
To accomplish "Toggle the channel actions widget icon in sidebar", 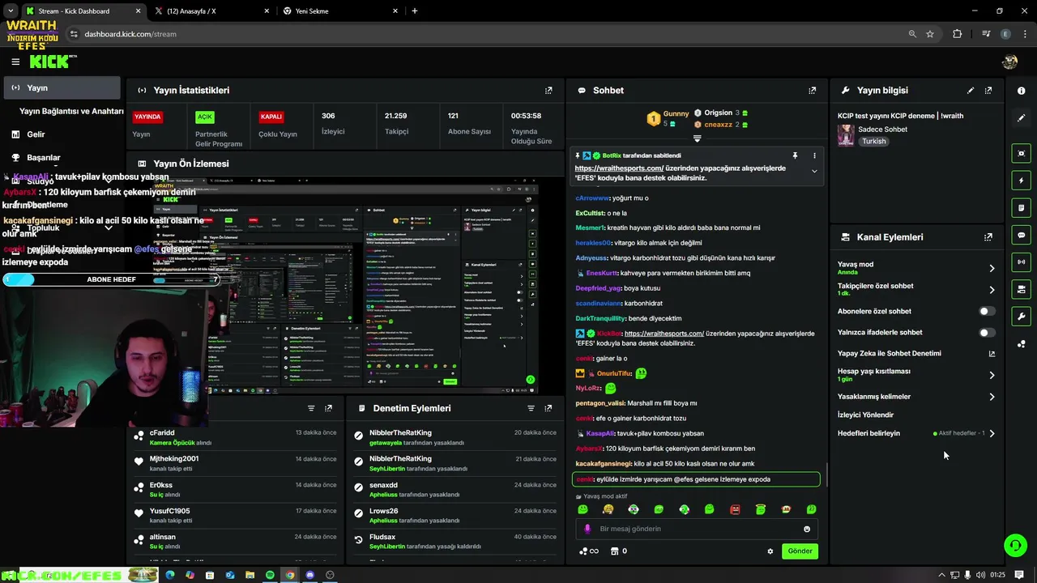I will pos(1022,289).
